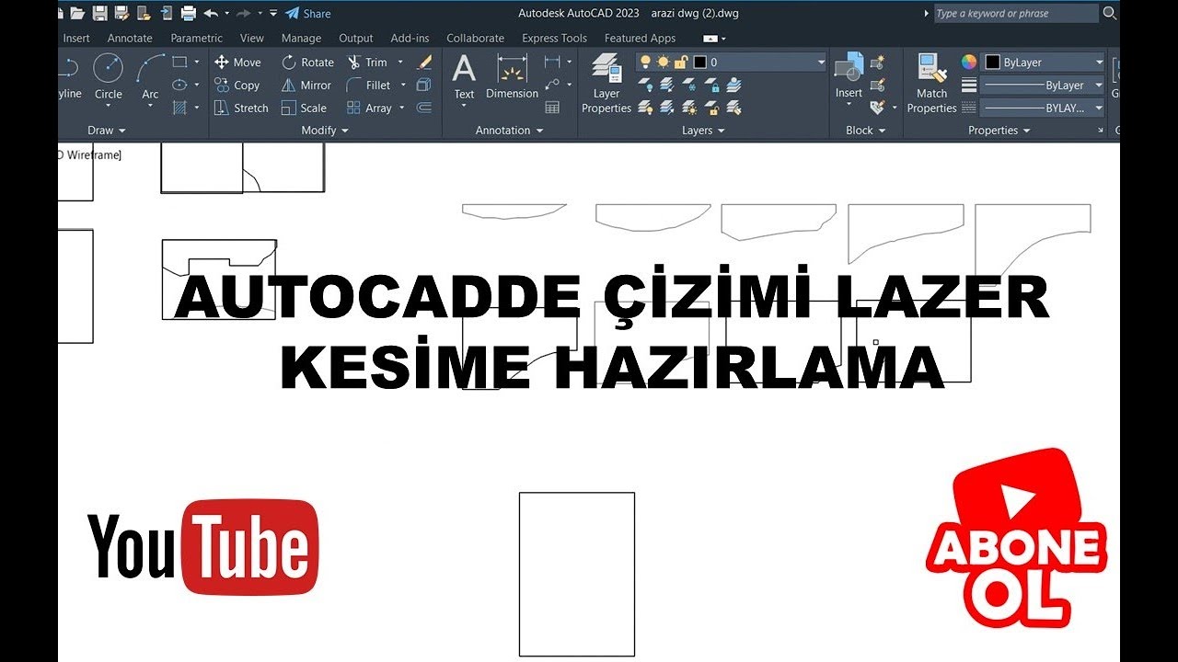Switch to the Parametric tab

click(x=196, y=39)
